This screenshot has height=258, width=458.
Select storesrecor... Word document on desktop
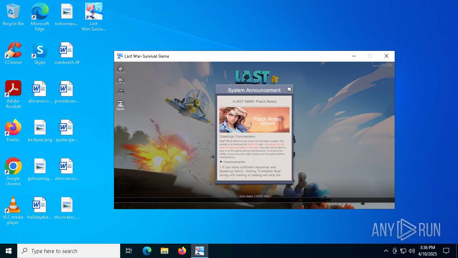pos(67,169)
